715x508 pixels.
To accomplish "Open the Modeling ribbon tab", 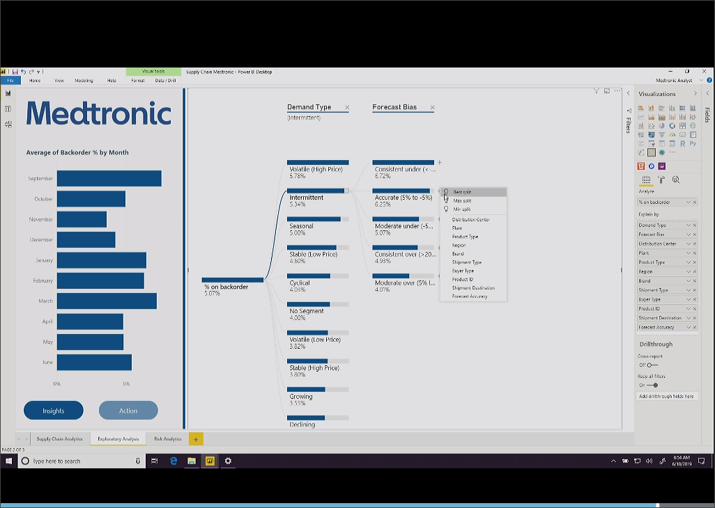I will pyautogui.click(x=84, y=81).
